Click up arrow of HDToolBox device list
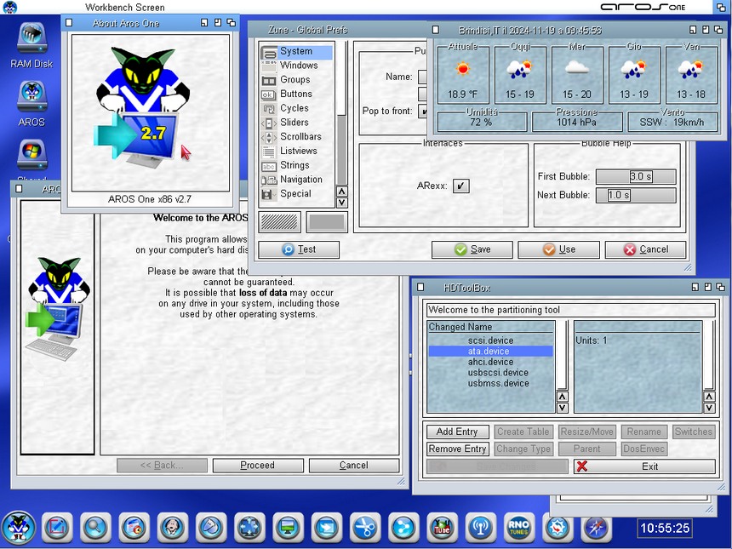This screenshot has height=549, width=732. (562, 397)
